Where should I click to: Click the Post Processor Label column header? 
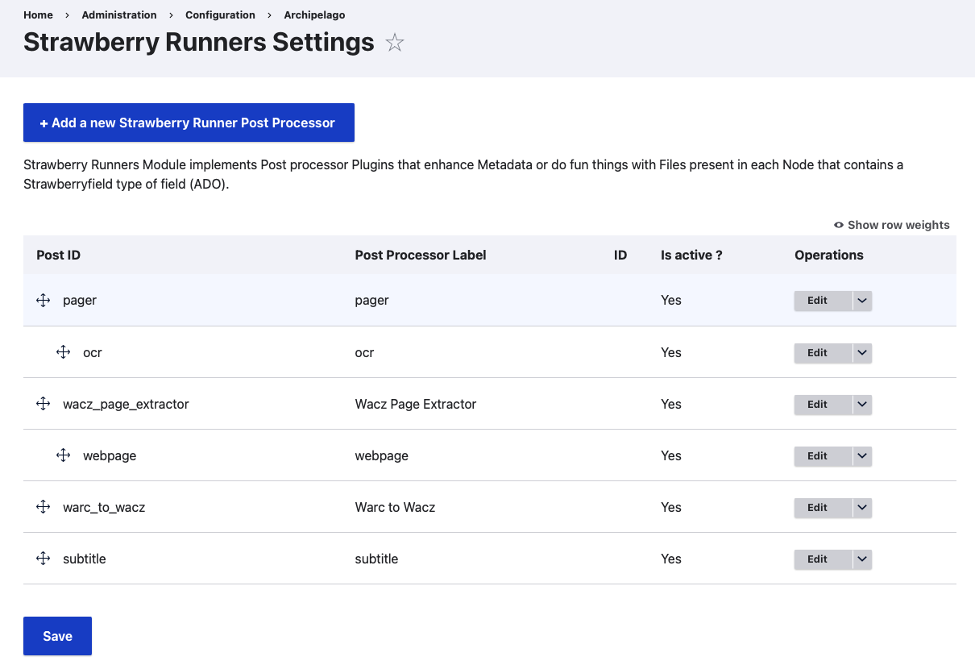tap(421, 255)
